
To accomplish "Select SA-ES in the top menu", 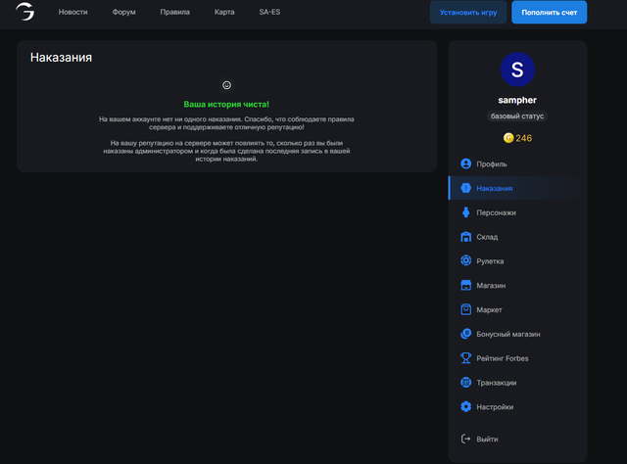I will coord(269,12).
